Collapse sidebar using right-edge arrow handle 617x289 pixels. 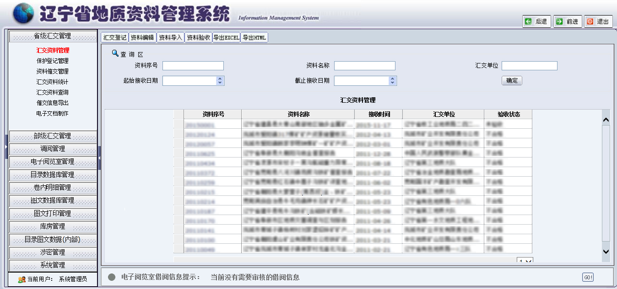(99, 158)
